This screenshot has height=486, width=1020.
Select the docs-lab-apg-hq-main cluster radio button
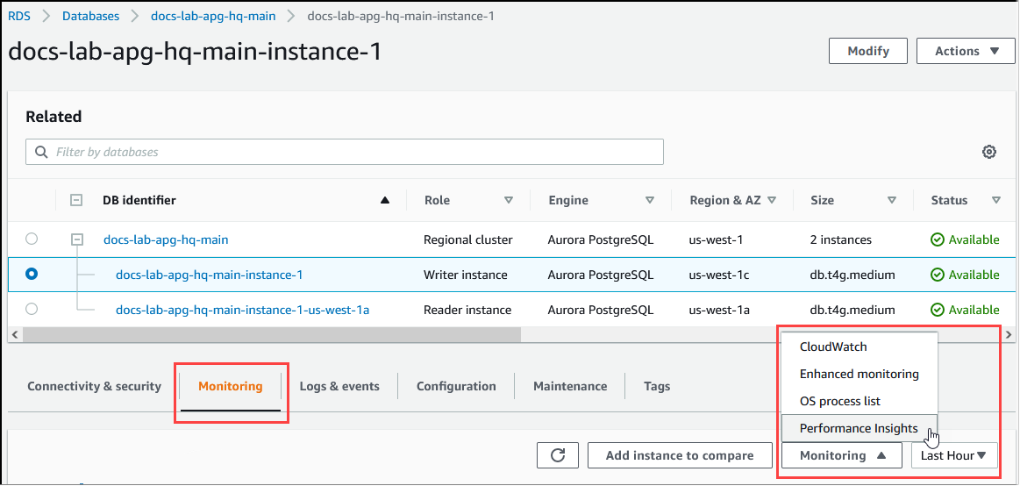point(32,239)
